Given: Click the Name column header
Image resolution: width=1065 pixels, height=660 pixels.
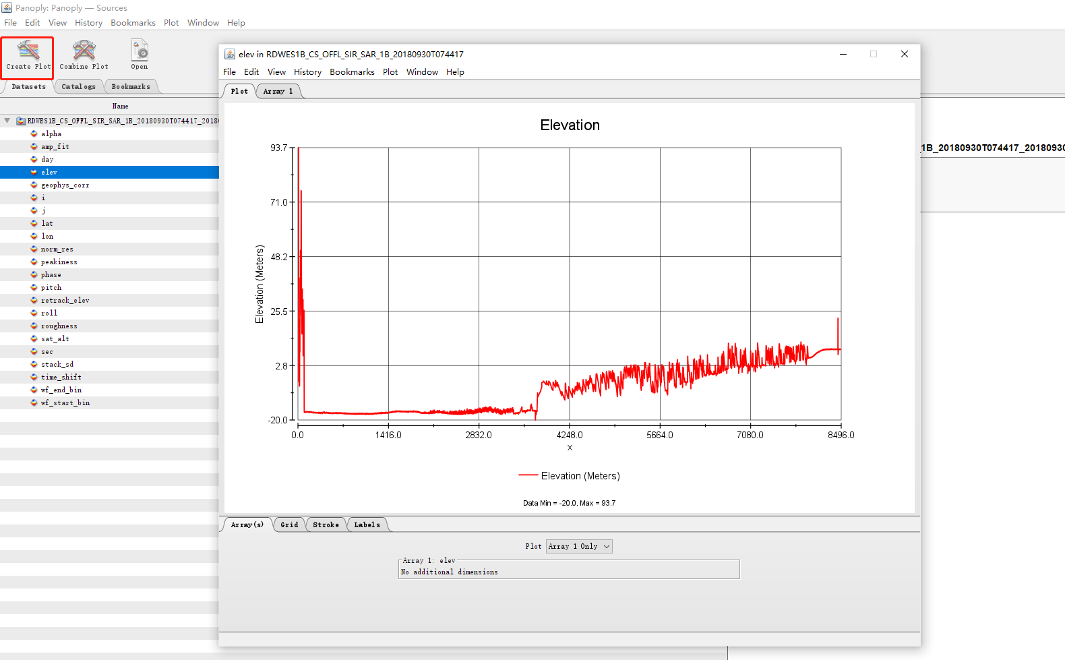Looking at the screenshot, I should click(120, 106).
